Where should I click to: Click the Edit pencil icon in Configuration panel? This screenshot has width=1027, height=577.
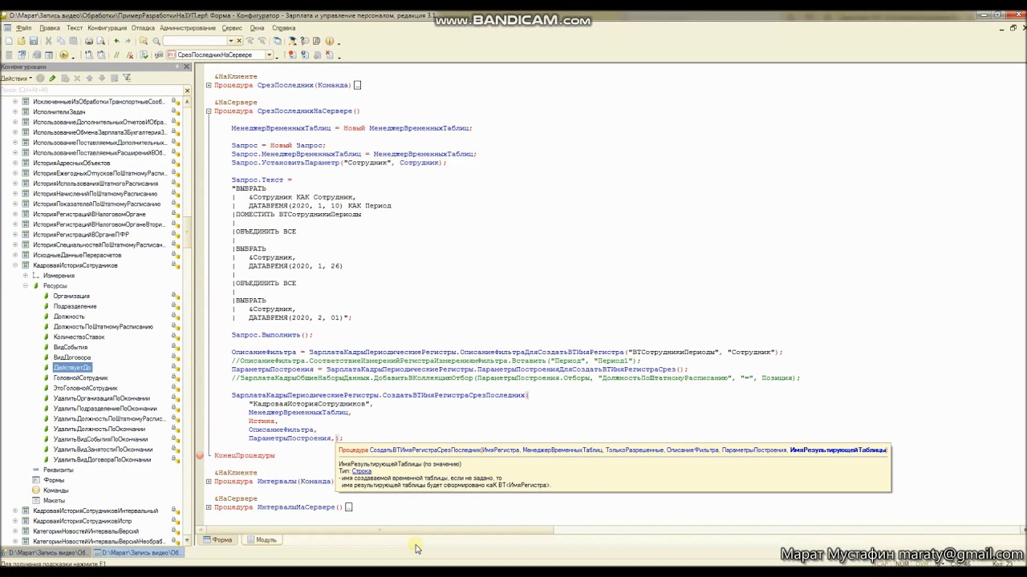click(52, 78)
